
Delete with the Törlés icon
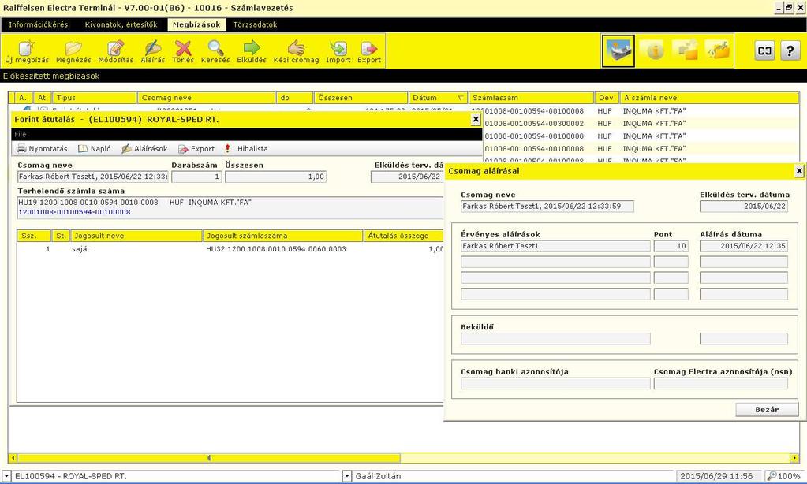click(183, 51)
